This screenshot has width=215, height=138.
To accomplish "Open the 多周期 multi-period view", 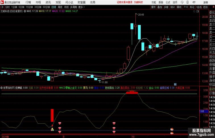I will (x=73, y=7).
